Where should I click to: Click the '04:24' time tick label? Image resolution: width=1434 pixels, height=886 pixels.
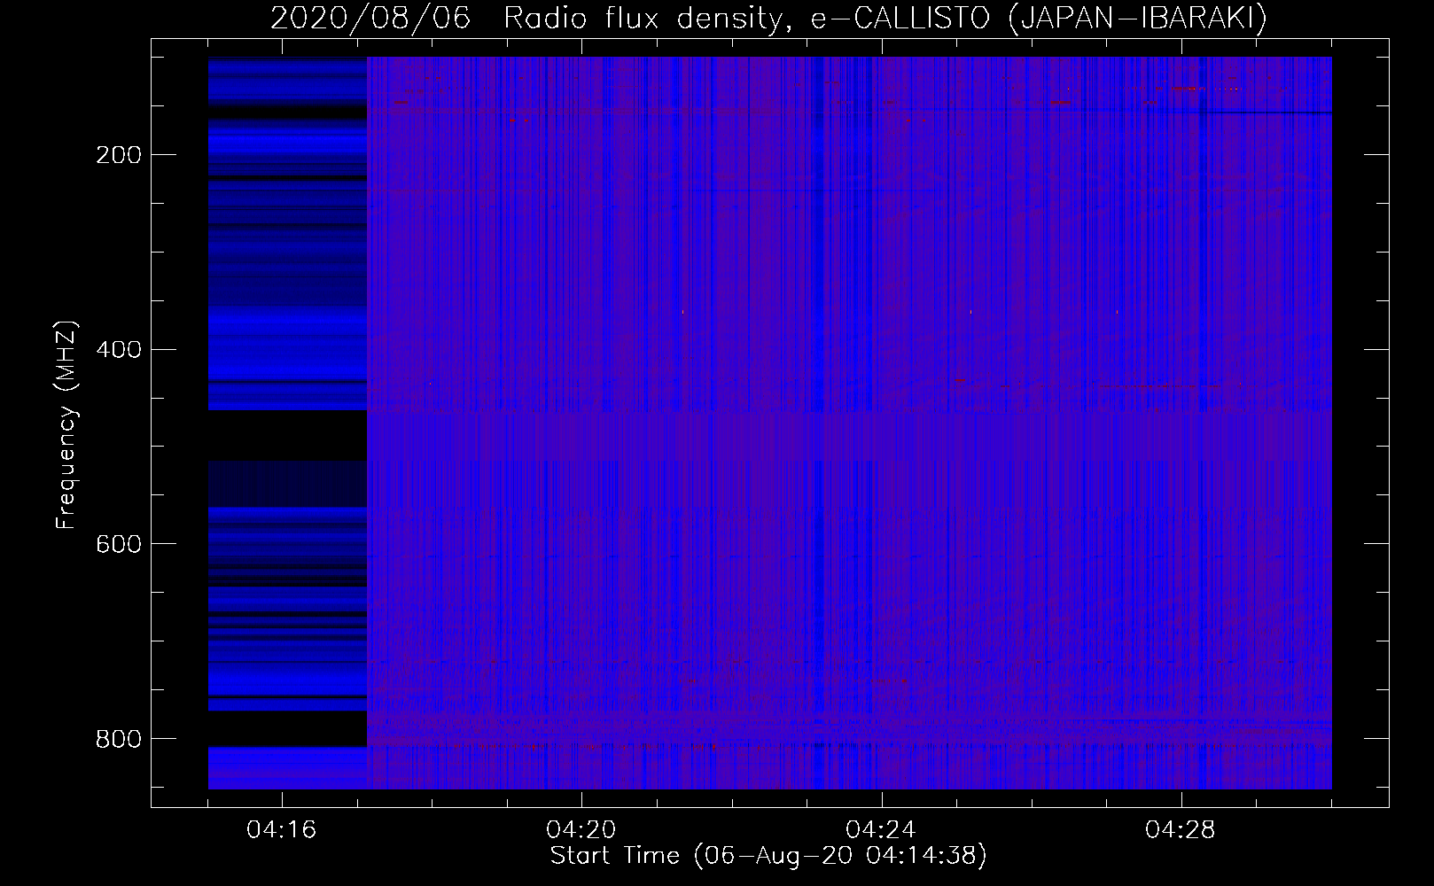click(x=882, y=830)
